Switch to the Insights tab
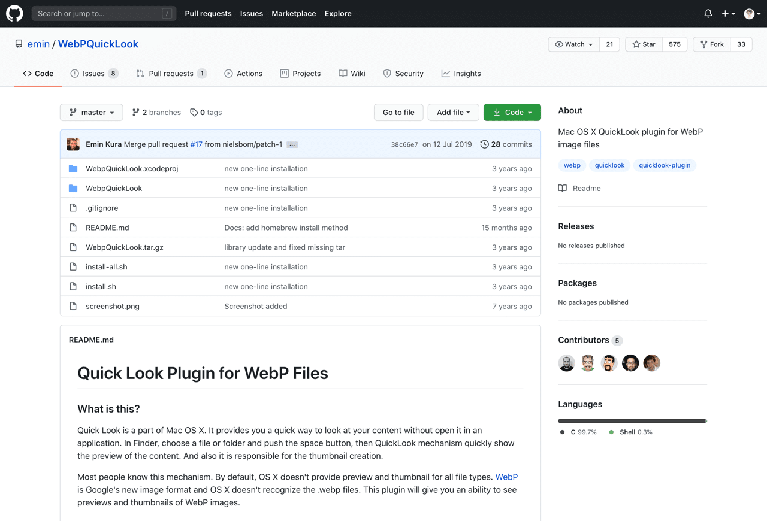The image size is (767, 521). click(461, 74)
